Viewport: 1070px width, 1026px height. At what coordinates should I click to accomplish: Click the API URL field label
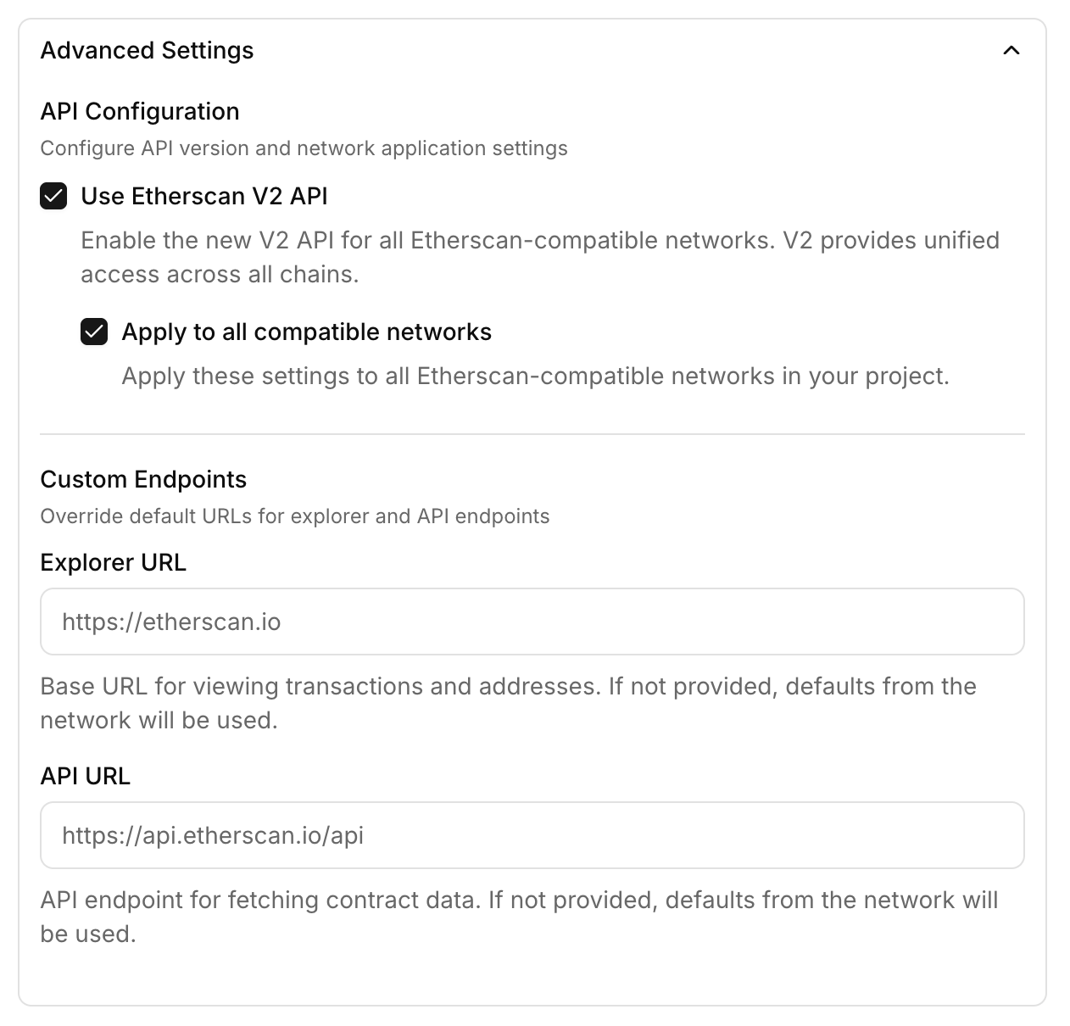pyautogui.click(x=86, y=776)
